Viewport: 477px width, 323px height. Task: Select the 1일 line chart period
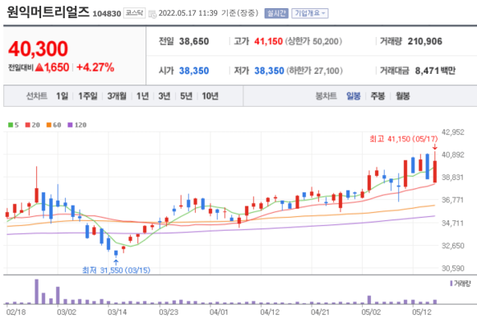pyautogui.click(x=62, y=96)
